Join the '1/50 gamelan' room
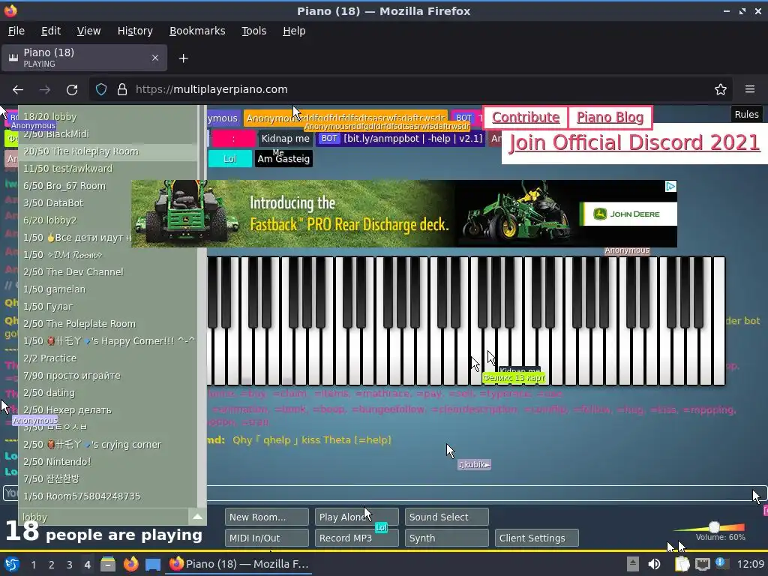Screen dimensions: 768x576 click(108, 289)
